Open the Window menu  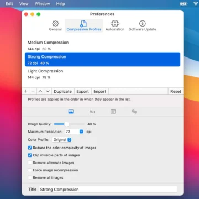click(x=43, y=3)
